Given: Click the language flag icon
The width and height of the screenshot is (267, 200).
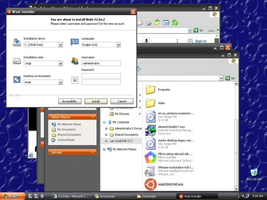Looking at the screenshot, I should 75,42.
